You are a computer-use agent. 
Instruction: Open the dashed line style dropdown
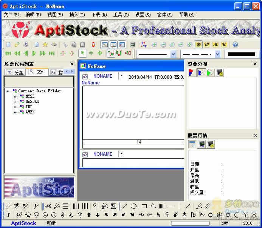217,54
